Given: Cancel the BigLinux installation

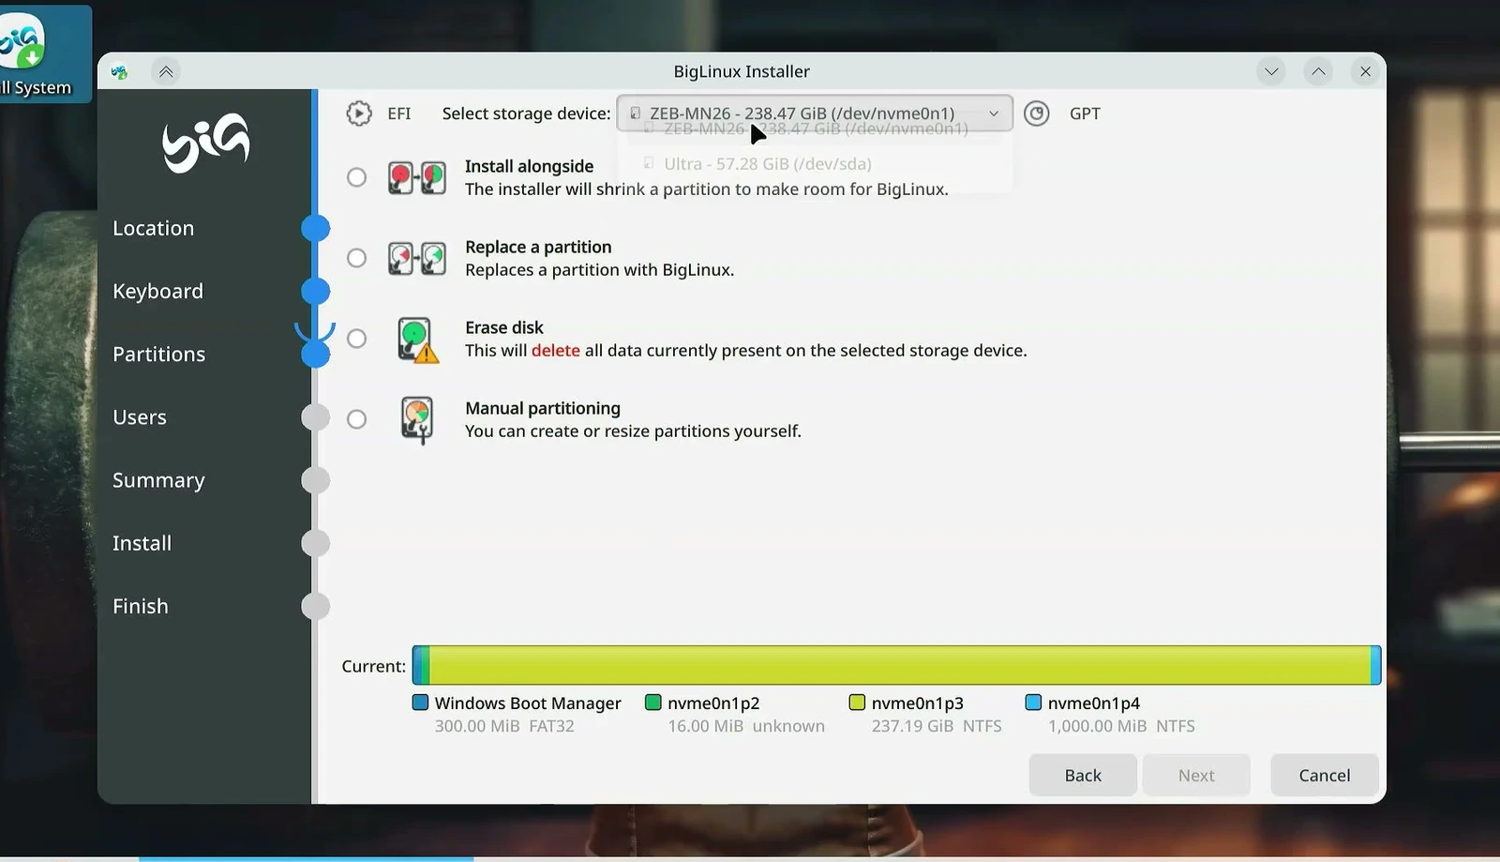Looking at the screenshot, I should 1324,775.
